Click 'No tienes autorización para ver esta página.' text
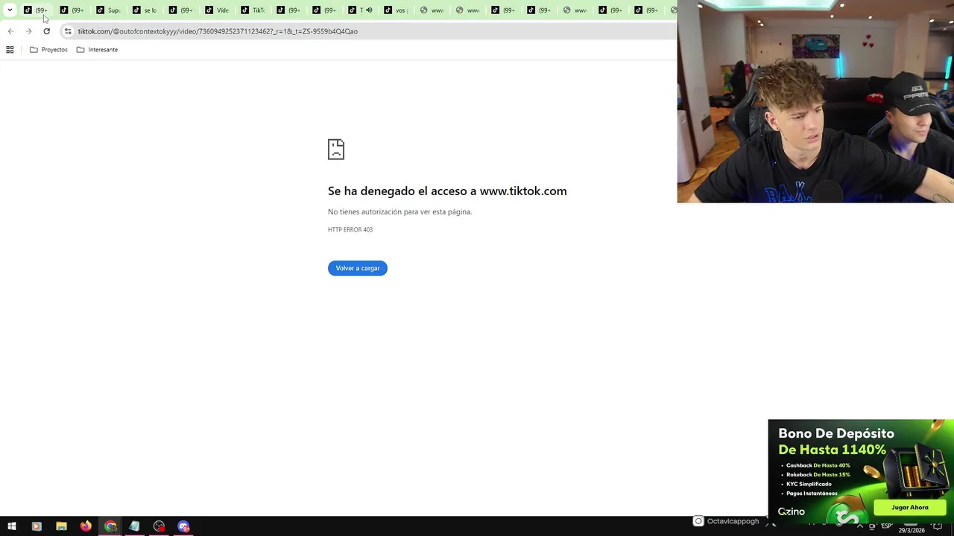Image resolution: width=954 pixels, height=536 pixels. (399, 212)
